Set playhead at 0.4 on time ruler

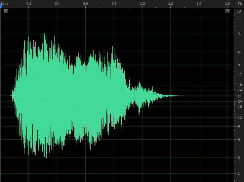coord(57,4)
